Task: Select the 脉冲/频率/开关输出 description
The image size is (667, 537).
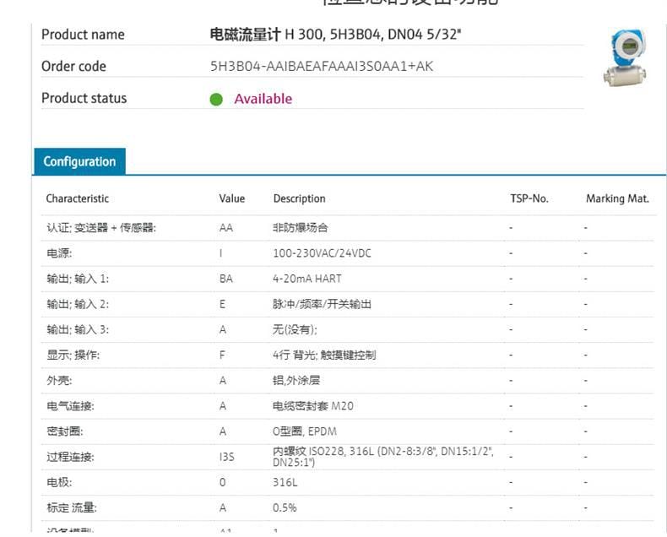Action: [322, 304]
